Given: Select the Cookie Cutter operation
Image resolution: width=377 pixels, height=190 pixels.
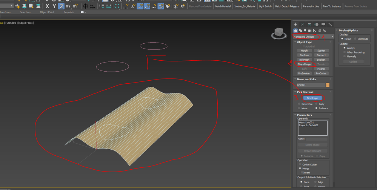Looking at the screenshot, I should click(x=300, y=164).
